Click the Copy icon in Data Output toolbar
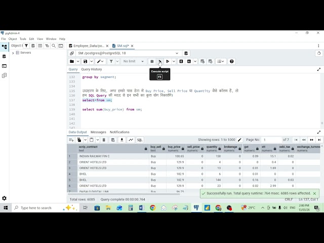 coord(79,140)
